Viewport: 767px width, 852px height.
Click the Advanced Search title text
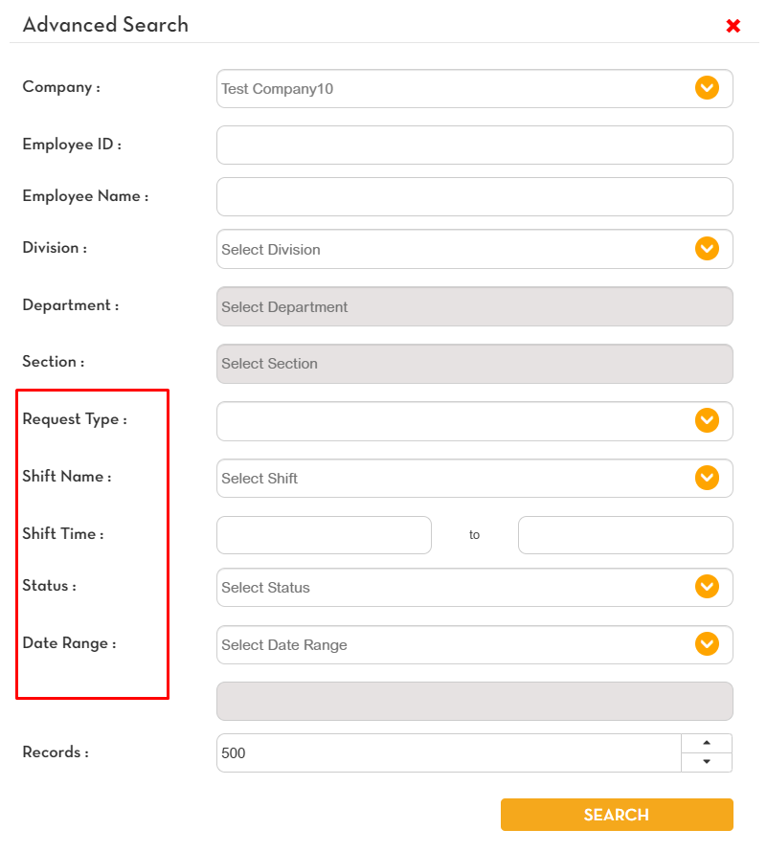(x=105, y=25)
